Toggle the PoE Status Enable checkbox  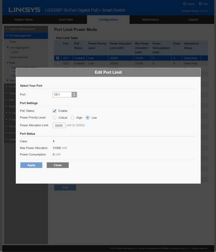click(x=55, y=111)
